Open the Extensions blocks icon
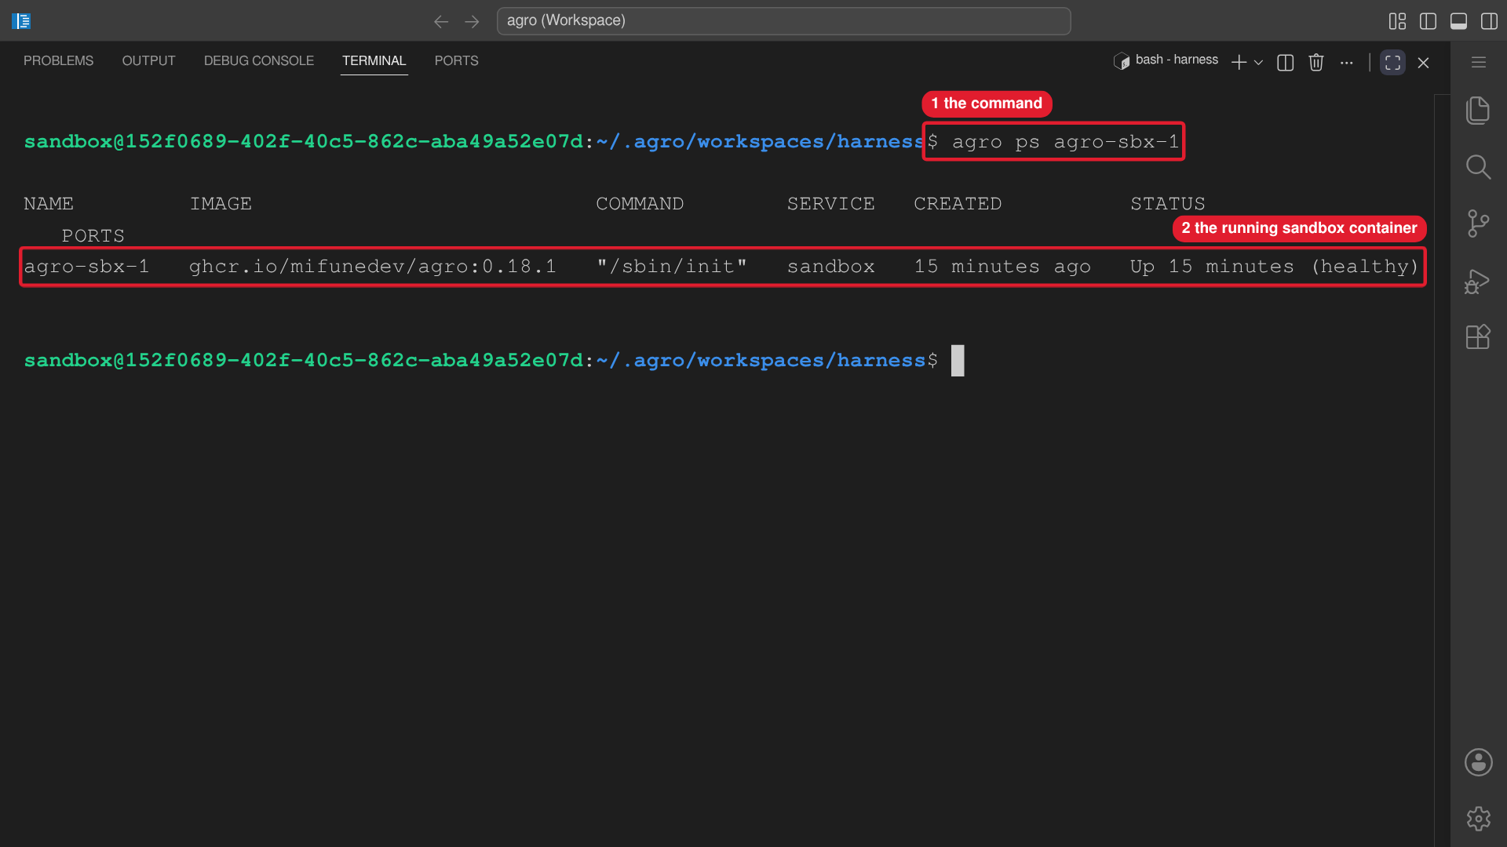 point(1478,337)
